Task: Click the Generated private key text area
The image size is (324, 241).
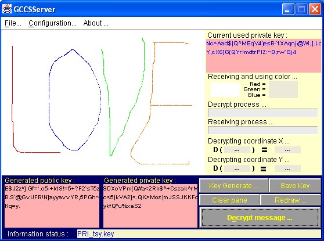Action: pyautogui.click(x=150, y=206)
